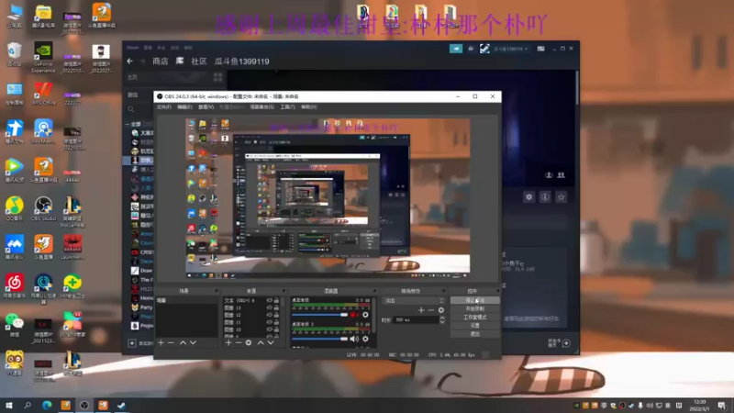The image size is (734, 413).
Task: Click Steam window vertical scrollbar
Action: pos(577,89)
